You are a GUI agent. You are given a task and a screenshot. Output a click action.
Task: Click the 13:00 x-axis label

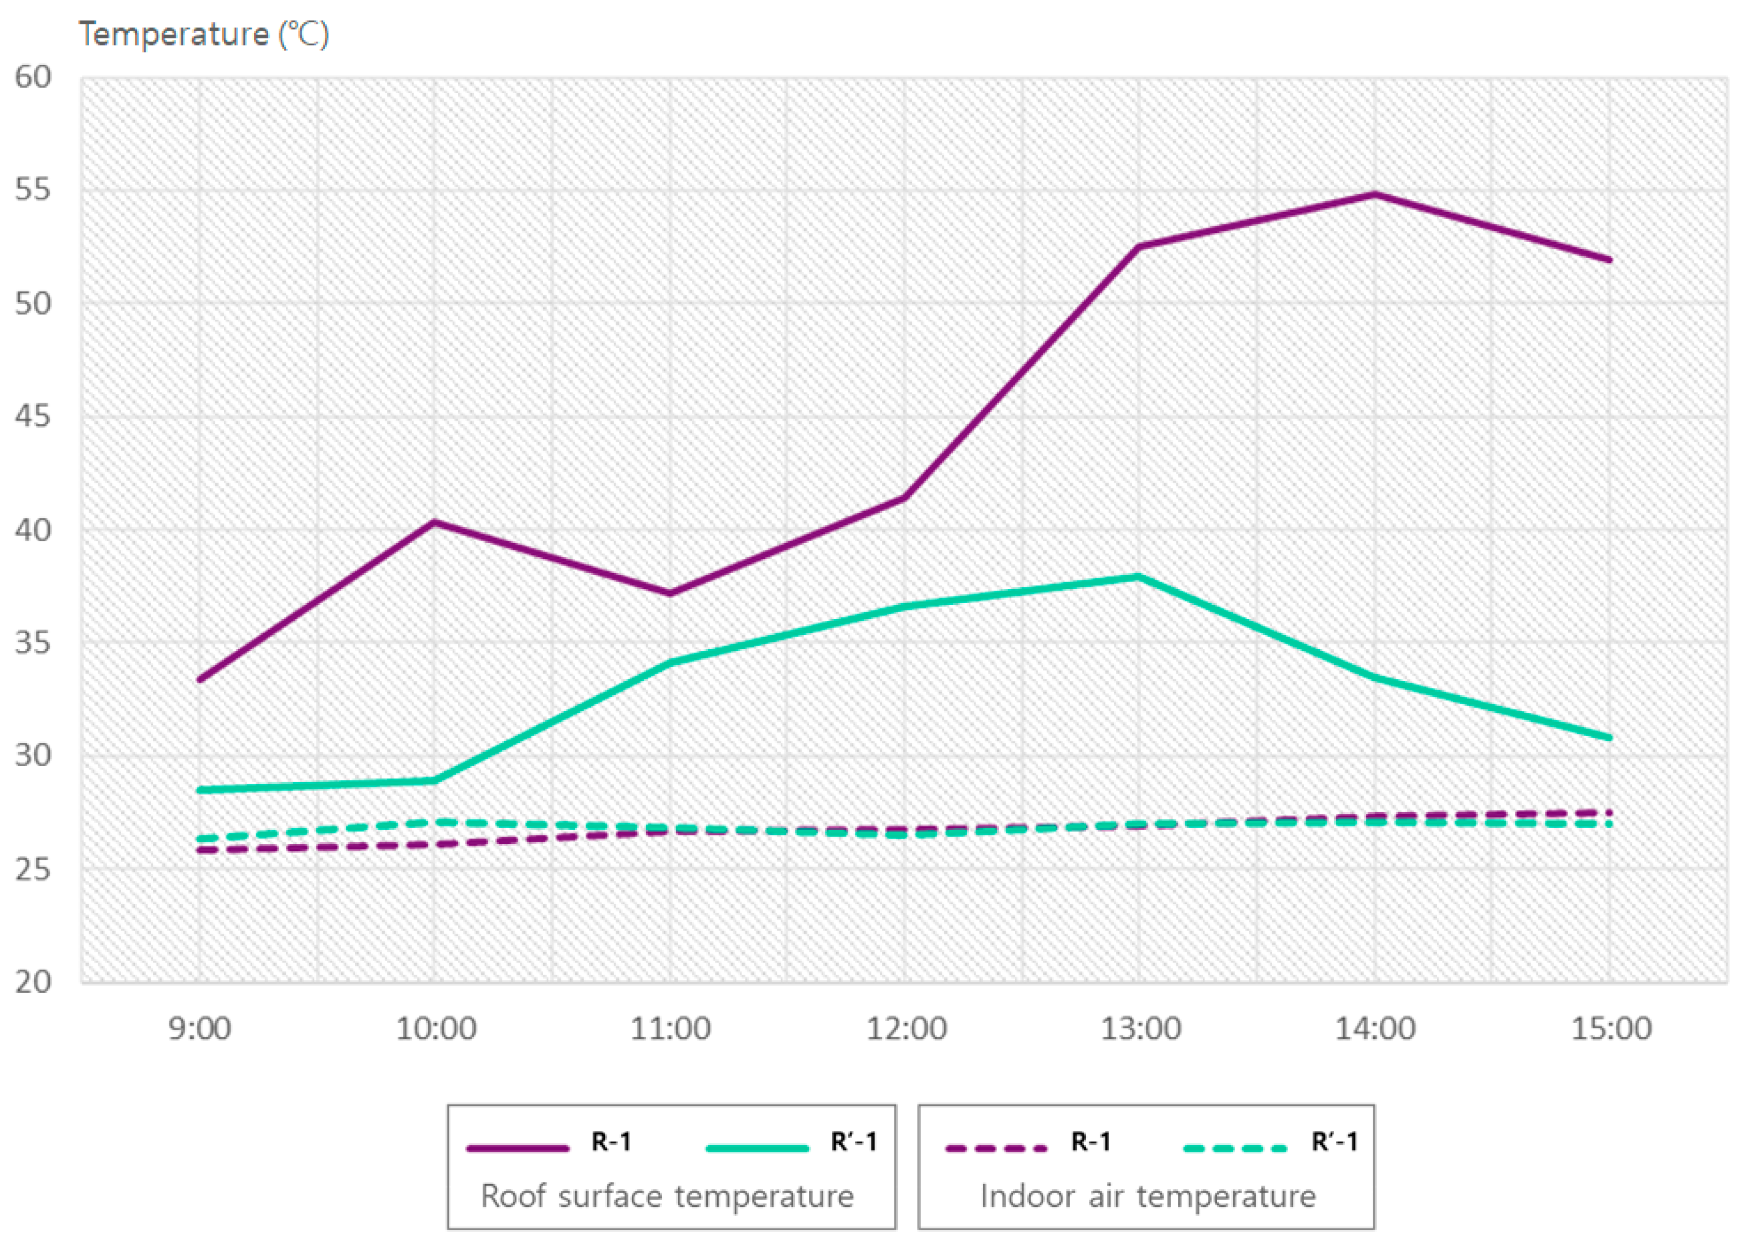1140,1028
